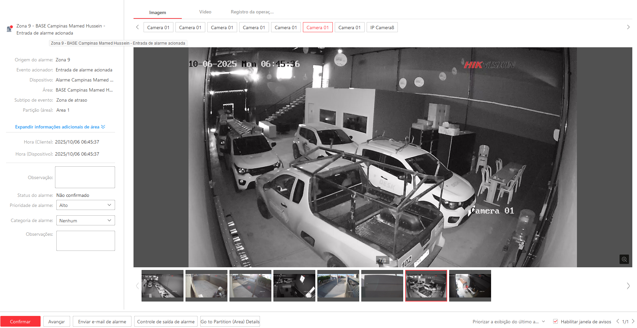Switch to the Vídeo tab
The image size is (637, 328).
click(205, 12)
